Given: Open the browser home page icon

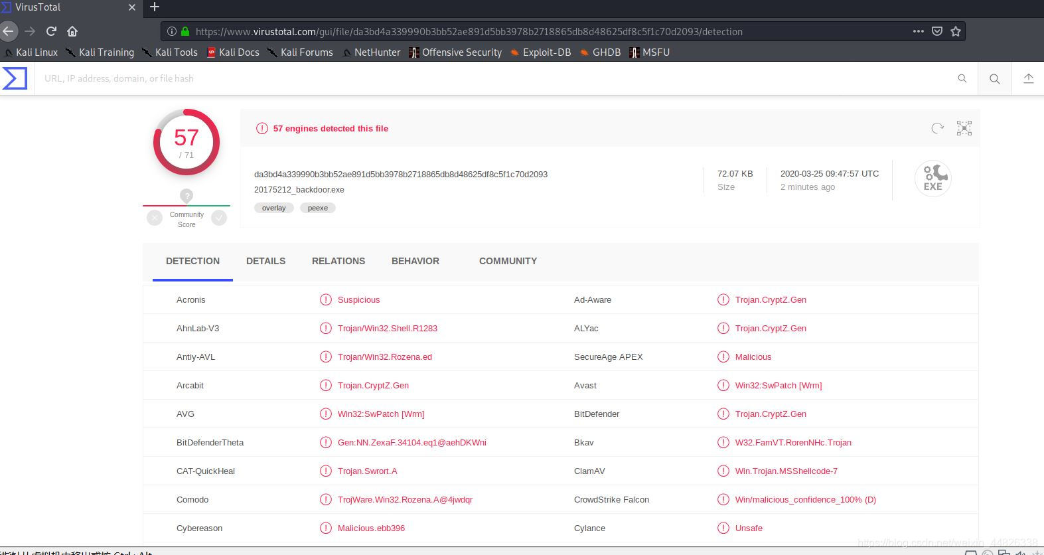Looking at the screenshot, I should click(72, 31).
